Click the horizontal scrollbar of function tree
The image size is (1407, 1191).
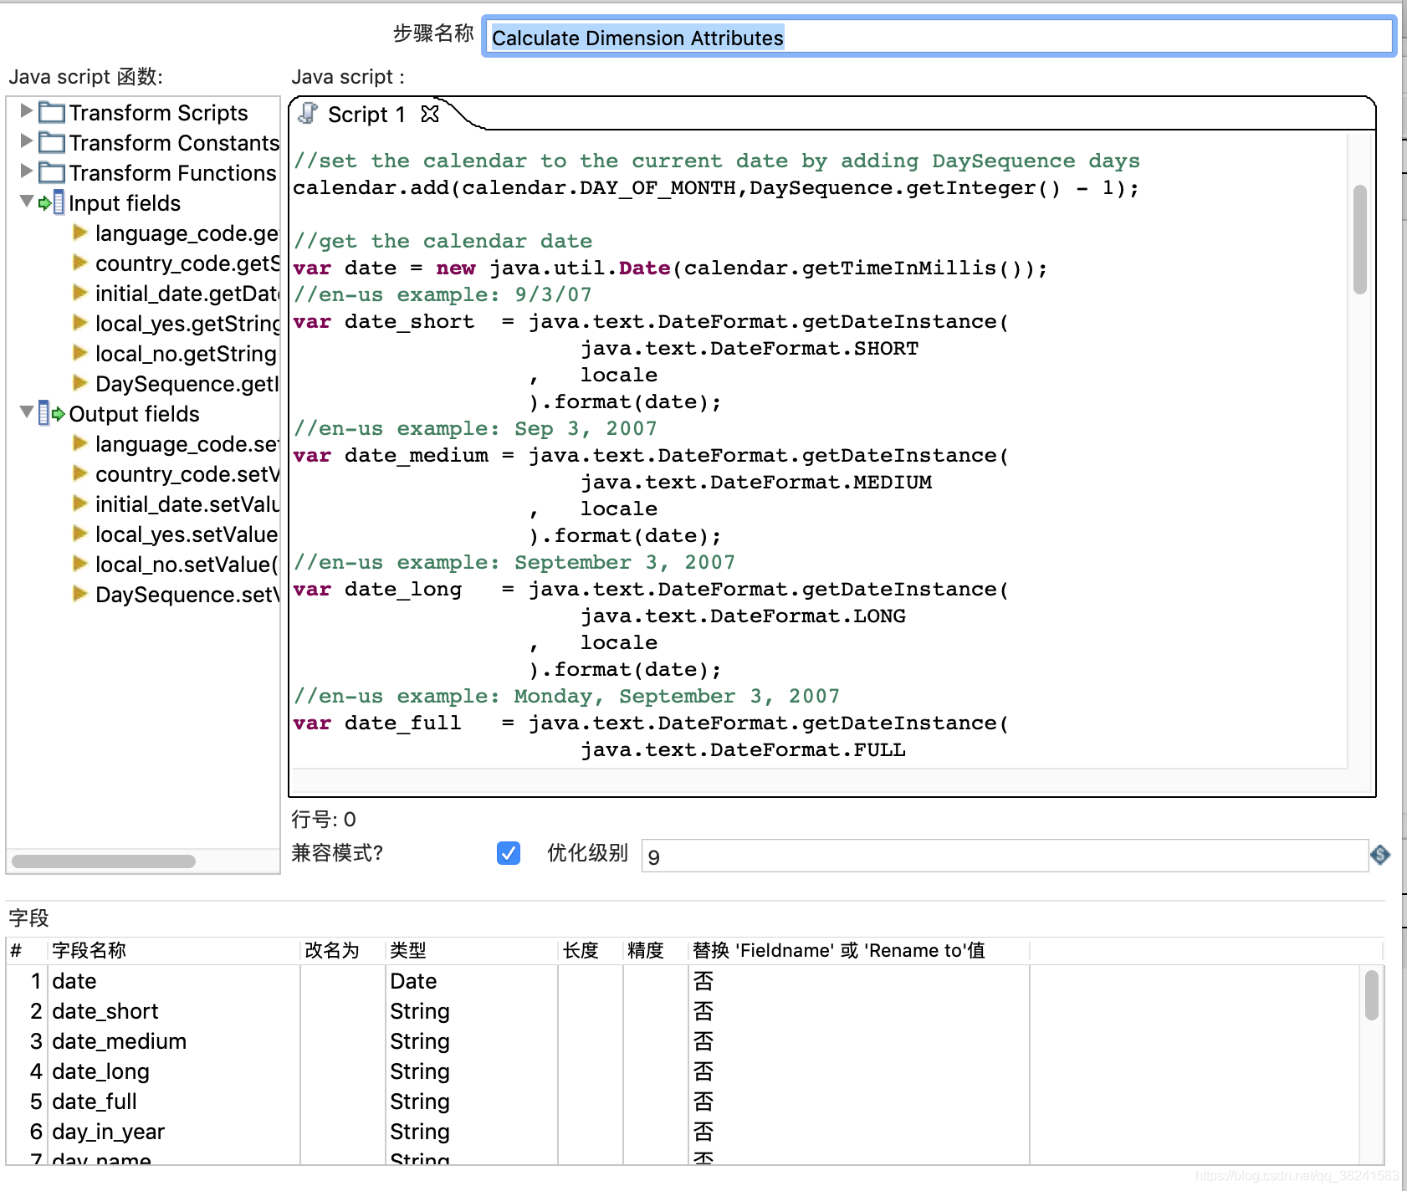pos(104,861)
